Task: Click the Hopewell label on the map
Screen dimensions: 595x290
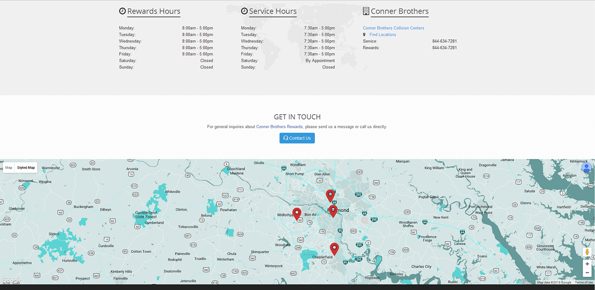Action: point(372,278)
